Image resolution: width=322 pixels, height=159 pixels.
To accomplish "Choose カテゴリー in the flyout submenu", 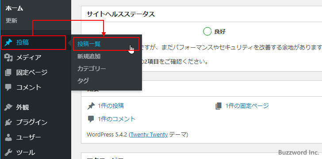I will 92,68.
